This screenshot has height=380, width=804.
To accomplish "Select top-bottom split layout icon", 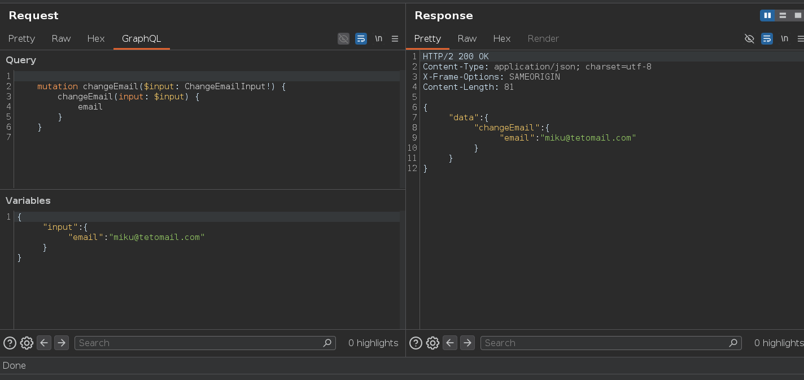I will point(783,15).
